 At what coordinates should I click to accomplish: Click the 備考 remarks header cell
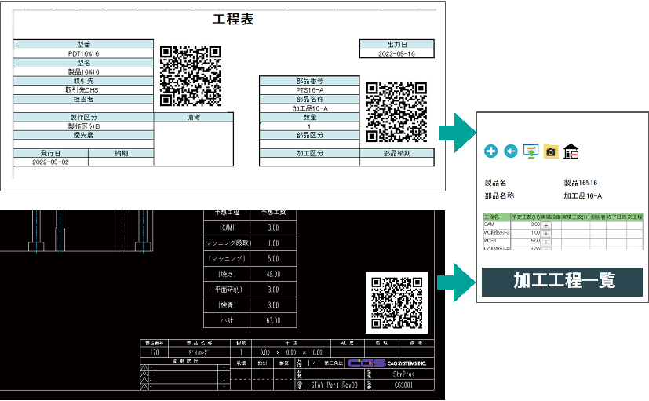(x=193, y=117)
